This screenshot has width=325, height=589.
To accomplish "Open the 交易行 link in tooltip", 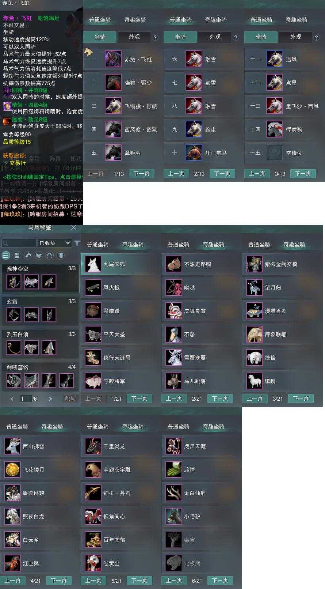I will tap(18, 163).
